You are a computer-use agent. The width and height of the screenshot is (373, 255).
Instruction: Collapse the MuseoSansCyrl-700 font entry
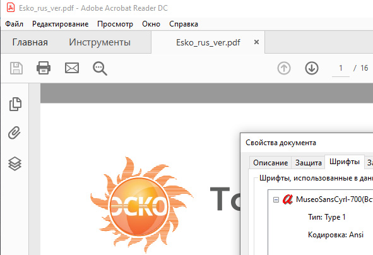click(x=276, y=199)
